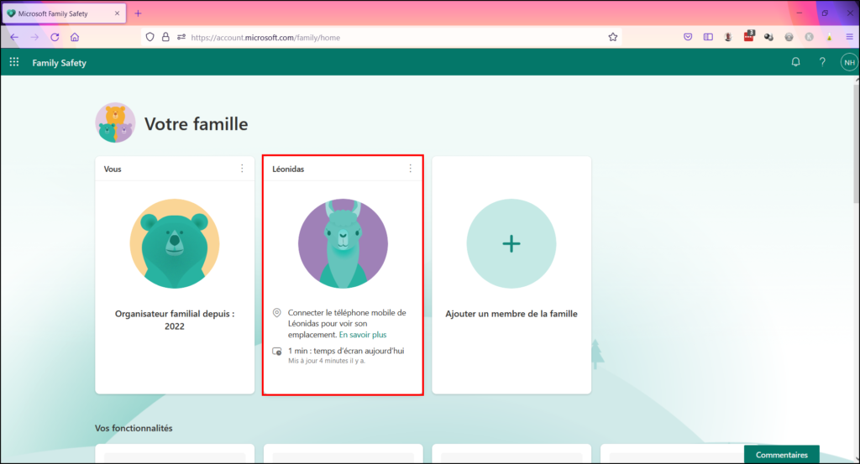Open the notifications bell

point(796,62)
